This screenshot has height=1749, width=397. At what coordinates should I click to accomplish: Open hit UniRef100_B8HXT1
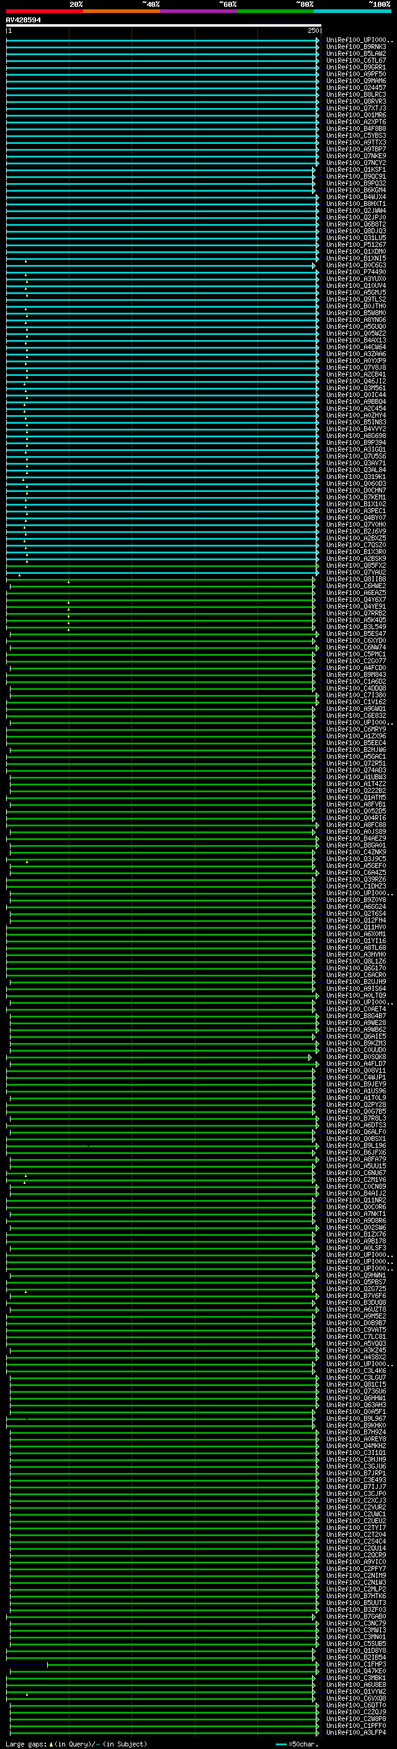356,204
